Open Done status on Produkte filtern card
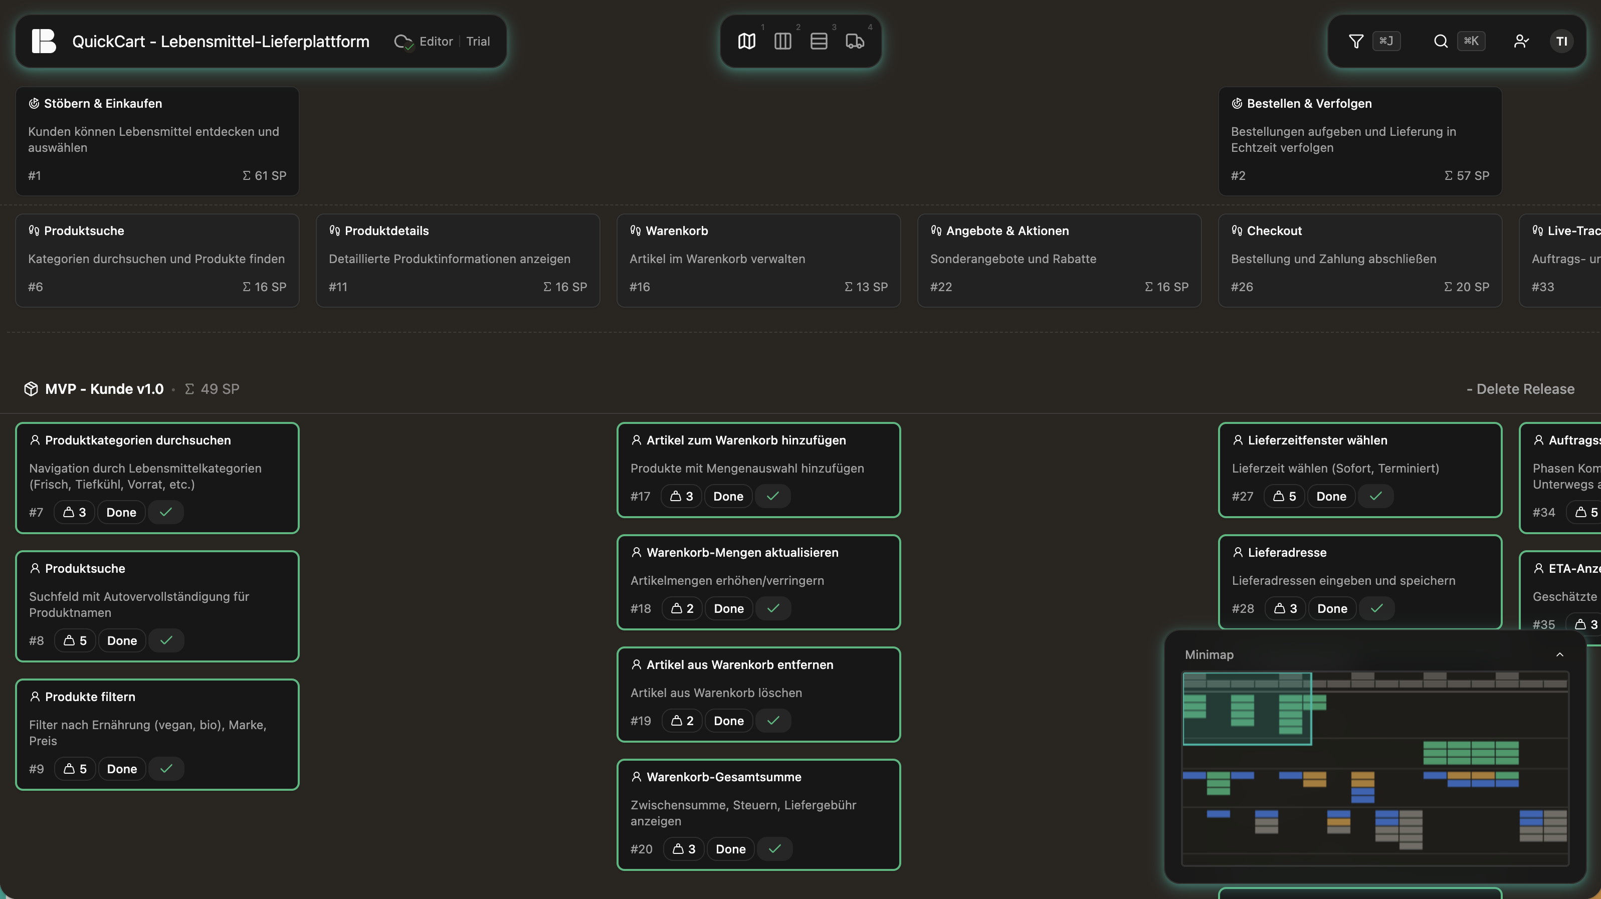1601x899 pixels. pos(121,769)
